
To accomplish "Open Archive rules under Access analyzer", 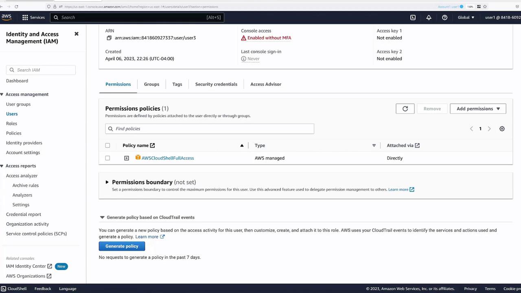I will click(x=26, y=185).
